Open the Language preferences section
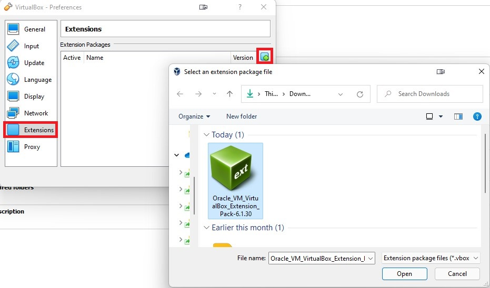The height and width of the screenshot is (288, 490). 31,80
